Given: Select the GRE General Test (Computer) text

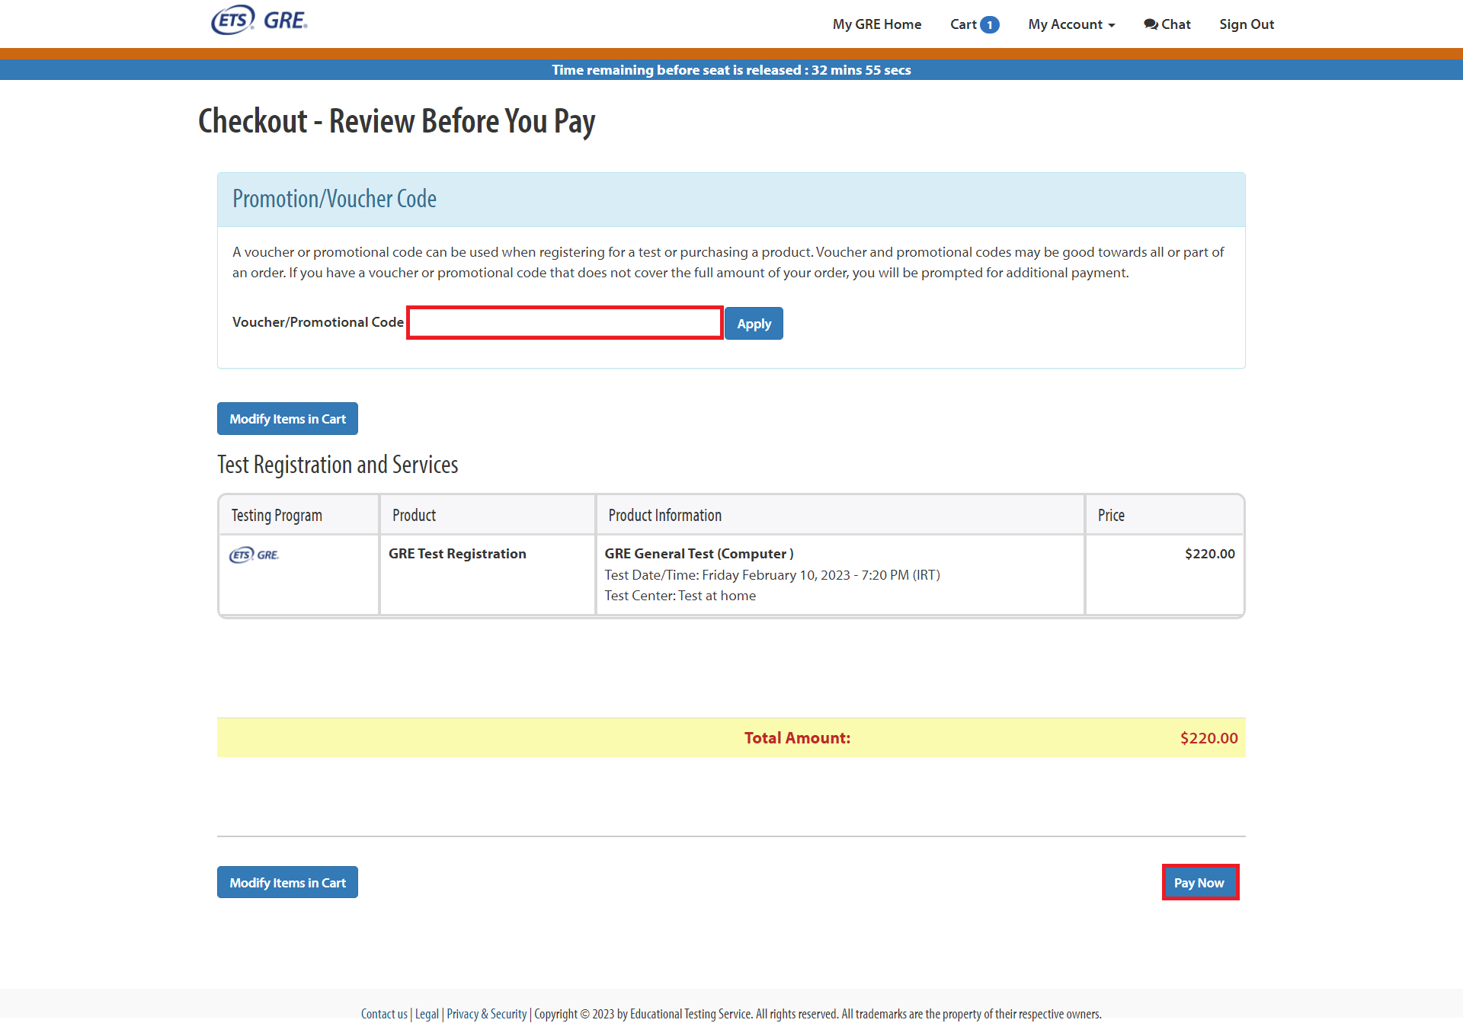Looking at the screenshot, I should coord(699,554).
